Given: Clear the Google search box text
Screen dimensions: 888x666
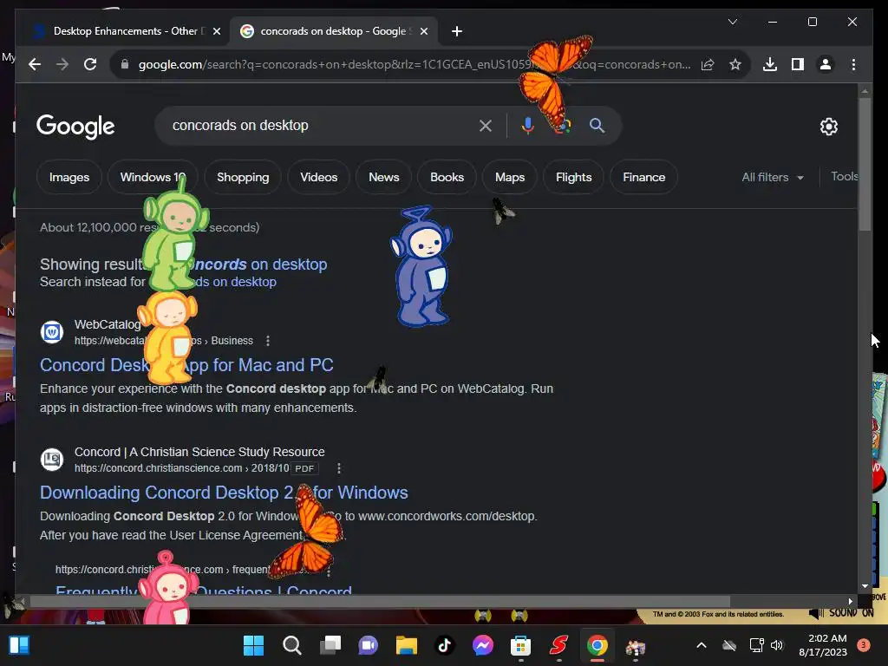Looking at the screenshot, I should [x=486, y=126].
